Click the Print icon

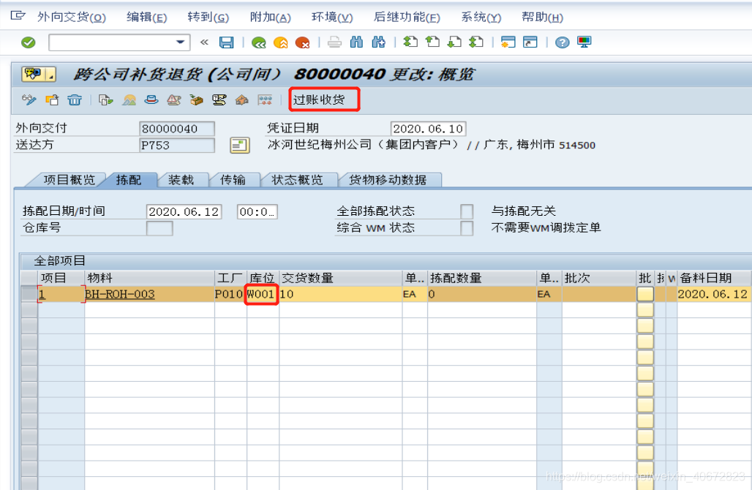(x=335, y=42)
